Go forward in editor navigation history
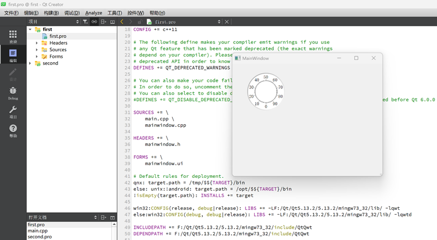The height and width of the screenshot is (240, 437). click(x=130, y=22)
